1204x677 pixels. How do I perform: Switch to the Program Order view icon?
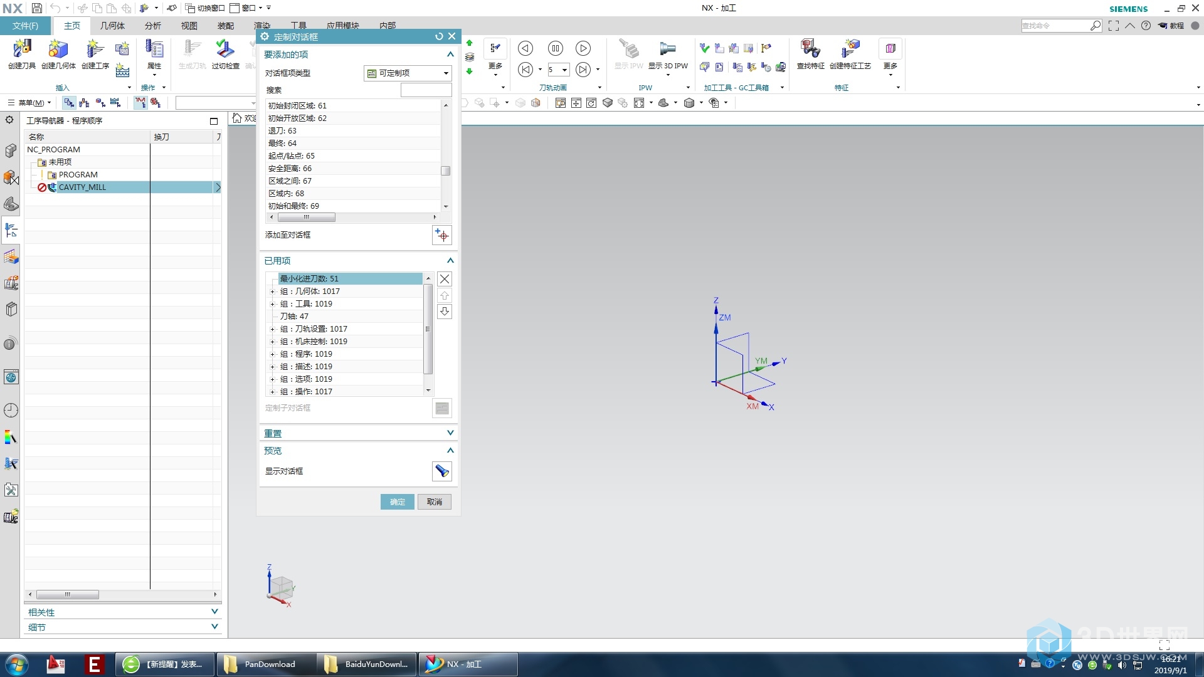pos(69,103)
